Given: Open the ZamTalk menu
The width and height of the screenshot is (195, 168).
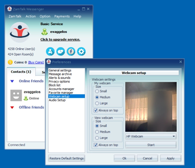Looking at the screenshot, I should tap(15, 16).
